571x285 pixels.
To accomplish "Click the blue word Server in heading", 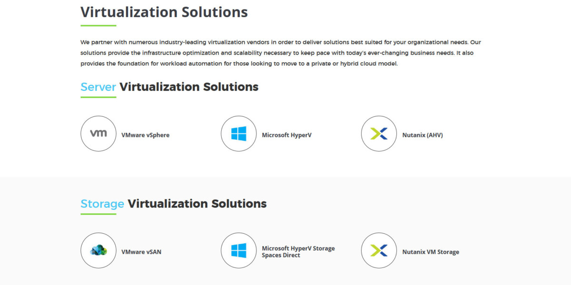I will pyautogui.click(x=98, y=87).
